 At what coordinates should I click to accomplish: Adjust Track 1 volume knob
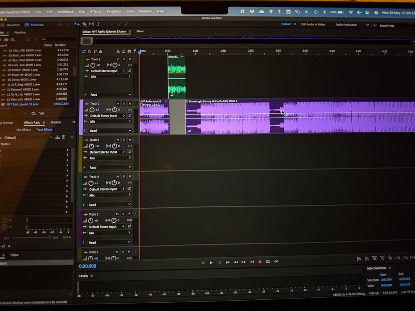pyautogui.click(x=93, y=65)
